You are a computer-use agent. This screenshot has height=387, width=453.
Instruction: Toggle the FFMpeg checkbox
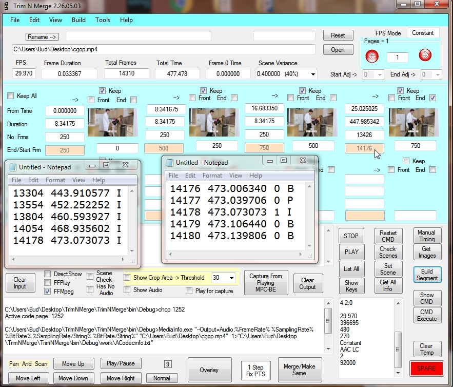(48, 291)
